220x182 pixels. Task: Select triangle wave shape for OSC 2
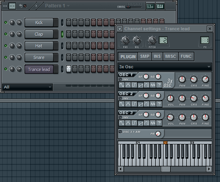(x=128, y=104)
